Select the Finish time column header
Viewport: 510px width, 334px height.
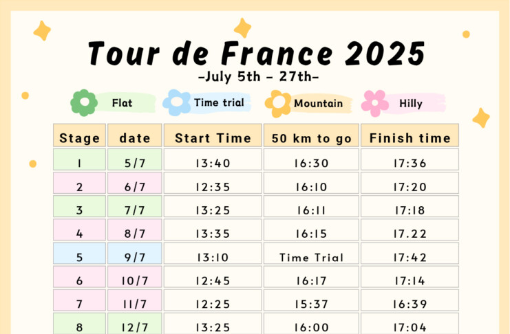[410, 137]
